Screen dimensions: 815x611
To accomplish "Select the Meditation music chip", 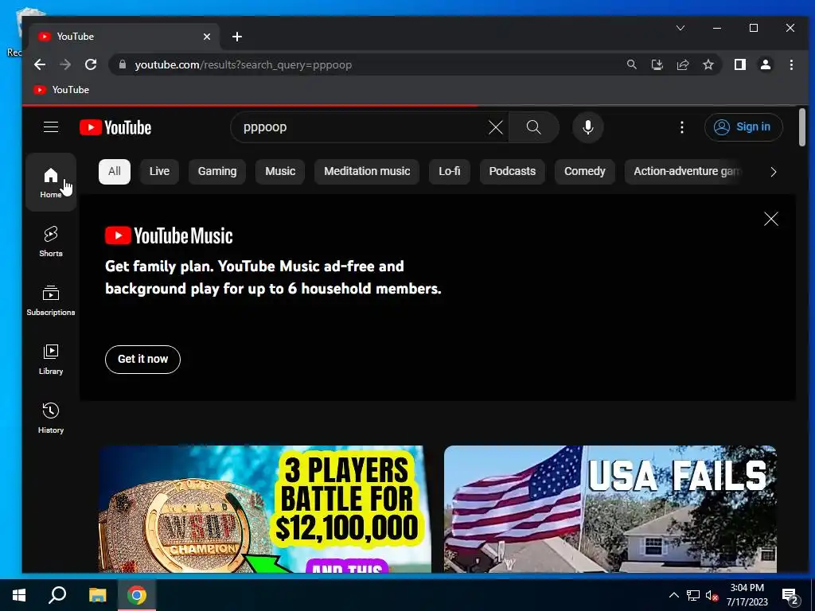I will click(367, 172).
